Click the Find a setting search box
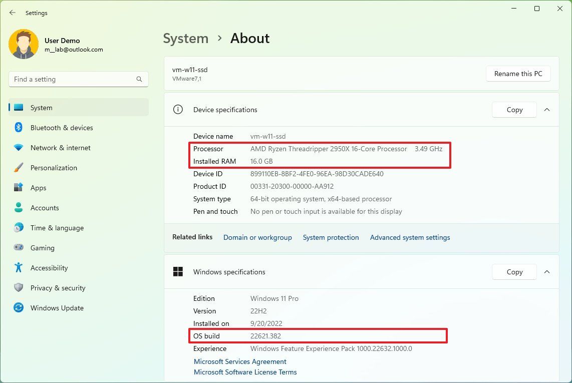Screen dimensions: 572x383 [x=73, y=79]
